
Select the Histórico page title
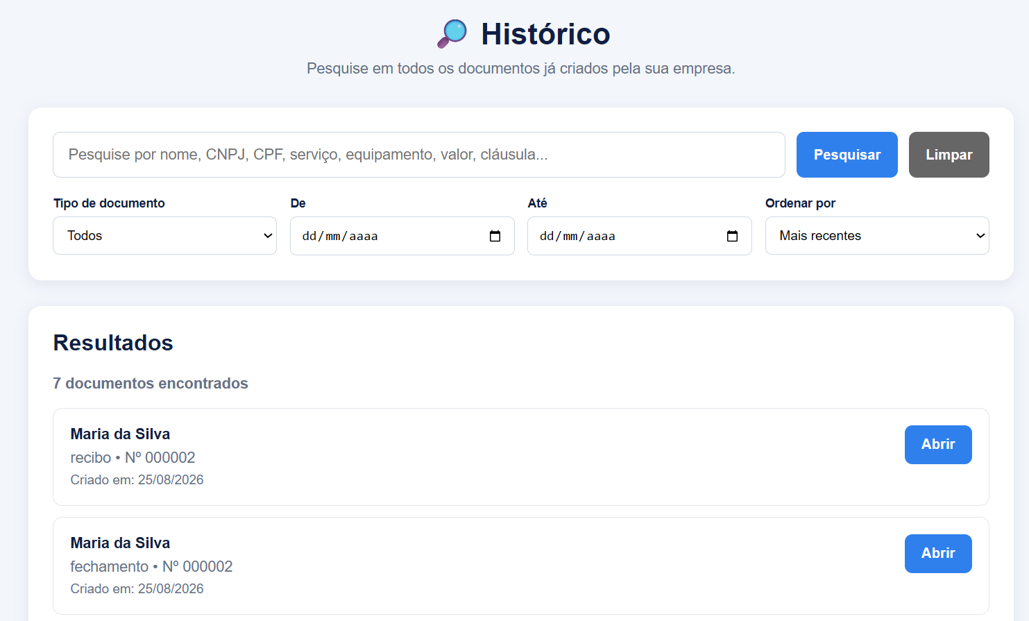545,34
